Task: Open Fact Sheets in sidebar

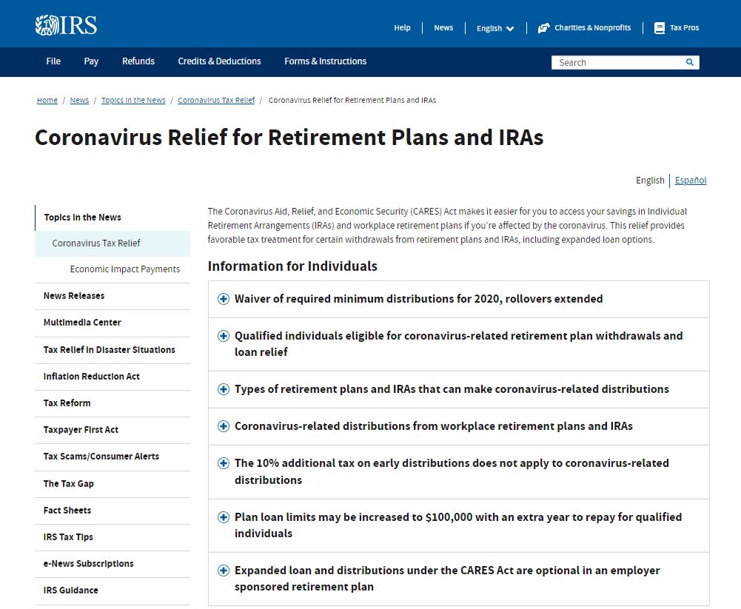Action: [67, 511]
